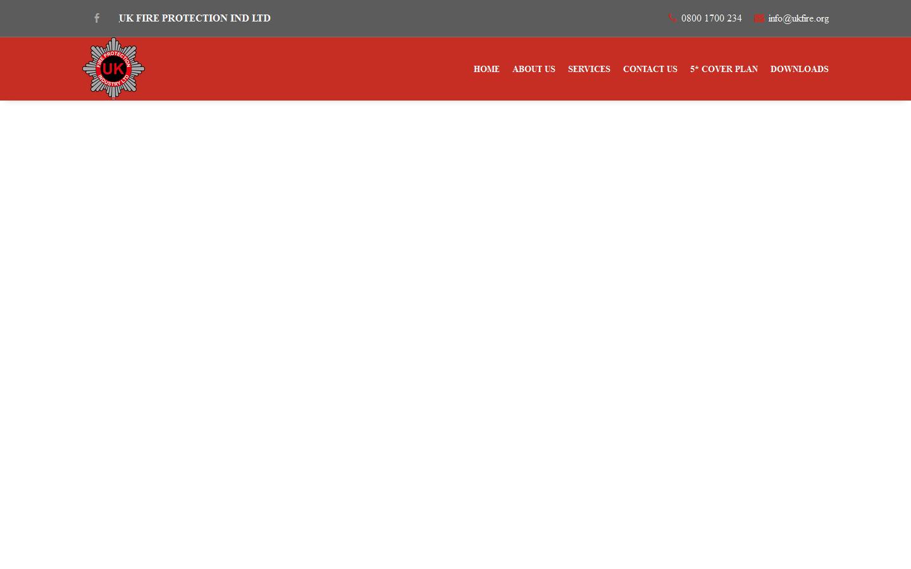Open the HOME menu item
The width and height of the screenshot is (911, 569).
486,69
